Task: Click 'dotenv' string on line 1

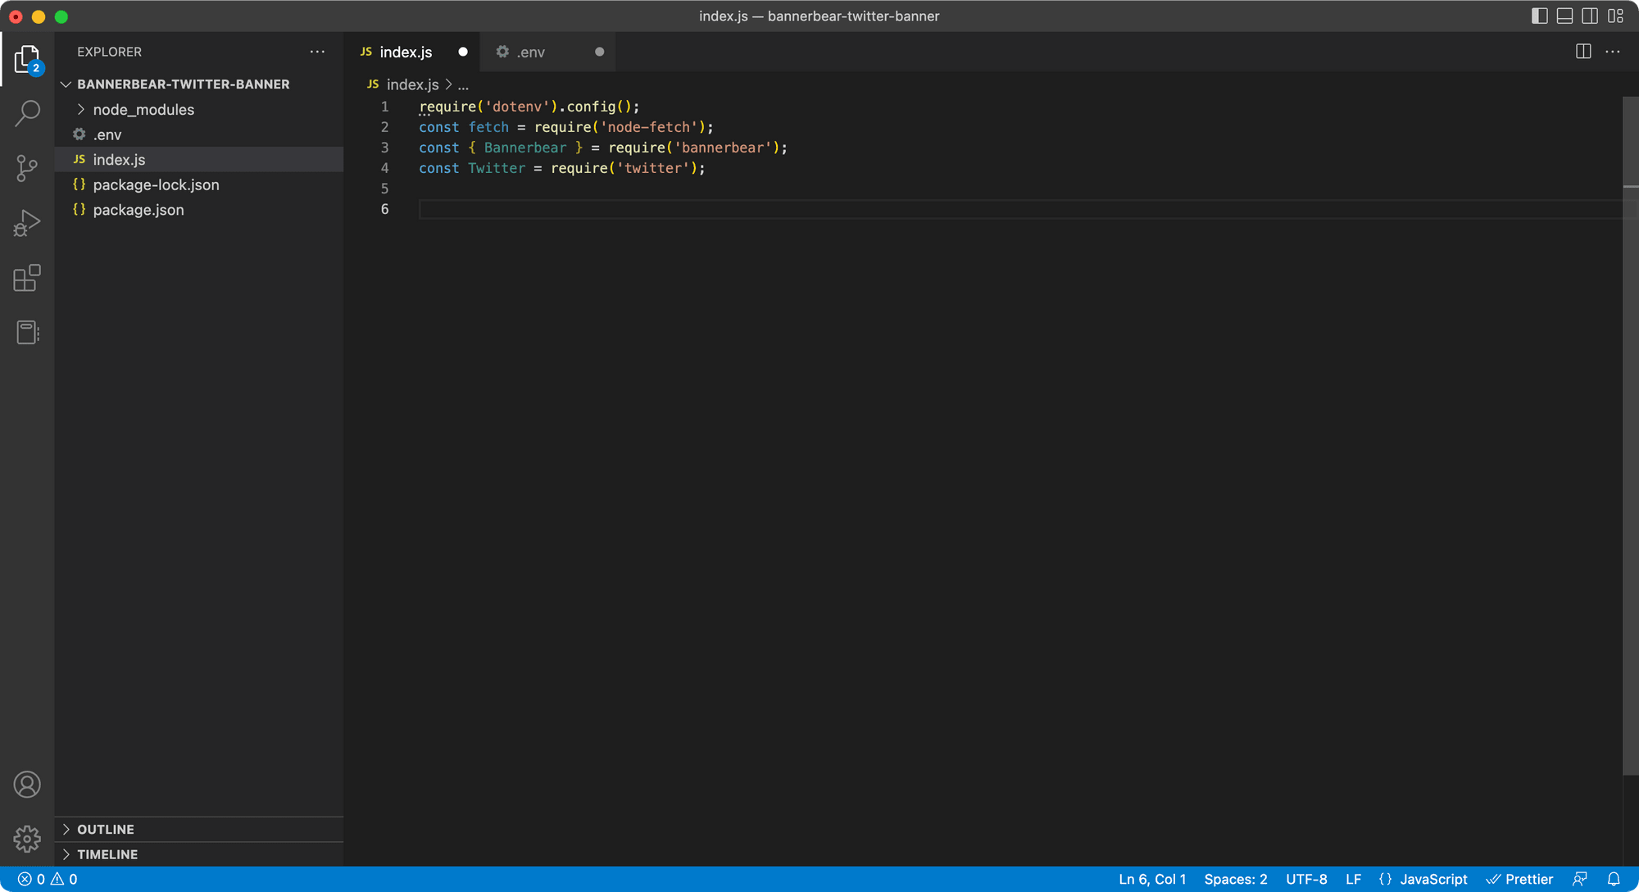Action: pyautogui.click(x=517, y=107)
